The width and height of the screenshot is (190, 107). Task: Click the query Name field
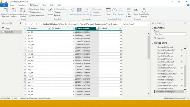pyautogui.click(x=170, y=34)
